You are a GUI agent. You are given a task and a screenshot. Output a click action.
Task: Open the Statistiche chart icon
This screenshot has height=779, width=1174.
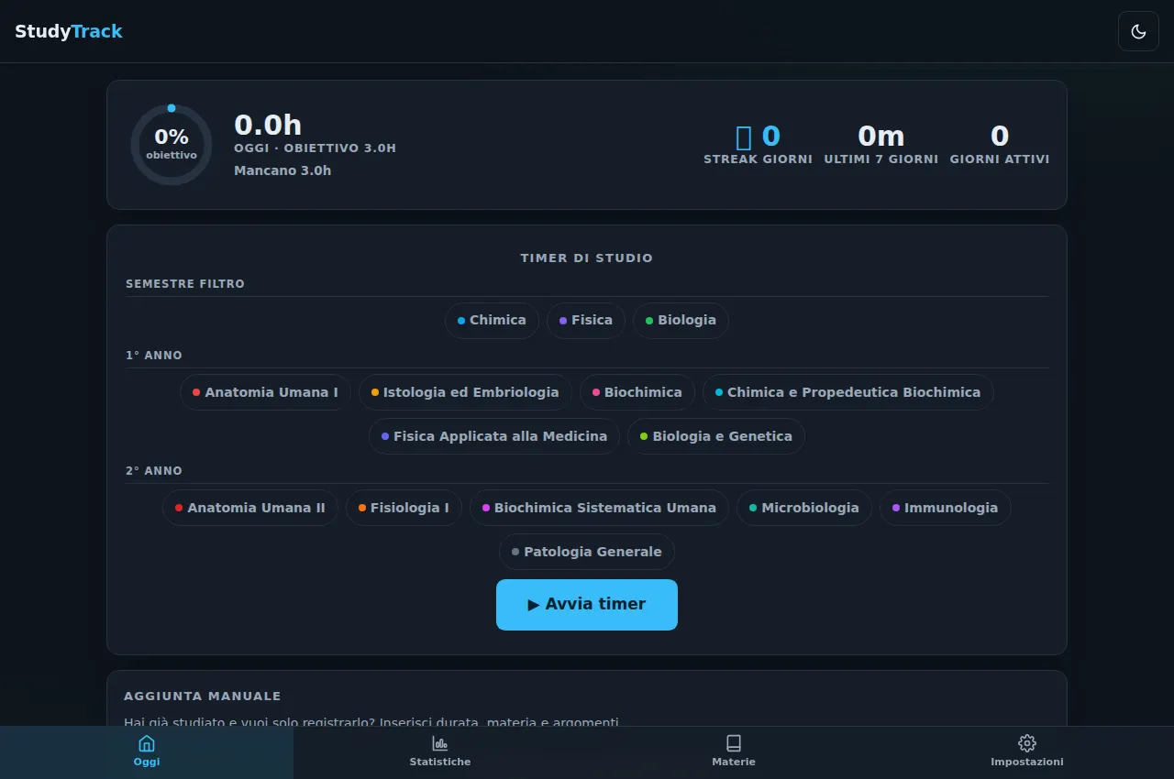point(440,743)
